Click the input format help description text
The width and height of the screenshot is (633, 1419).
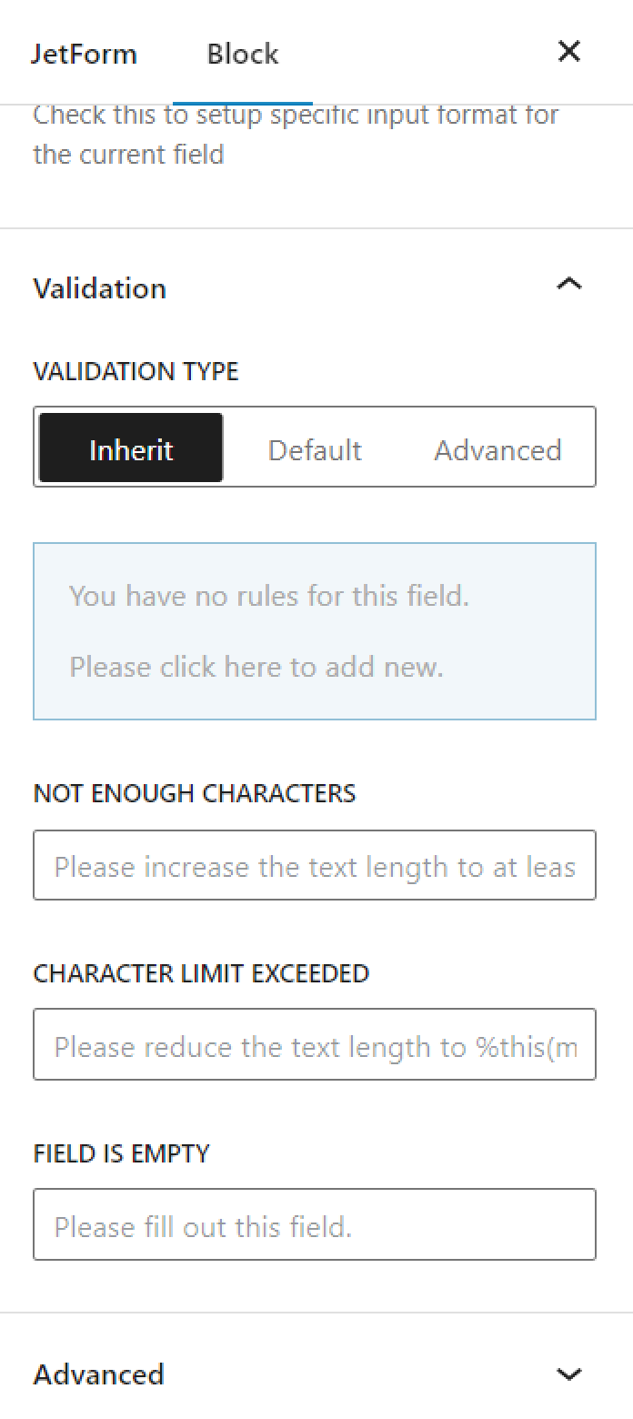click(x=296, y=135)
